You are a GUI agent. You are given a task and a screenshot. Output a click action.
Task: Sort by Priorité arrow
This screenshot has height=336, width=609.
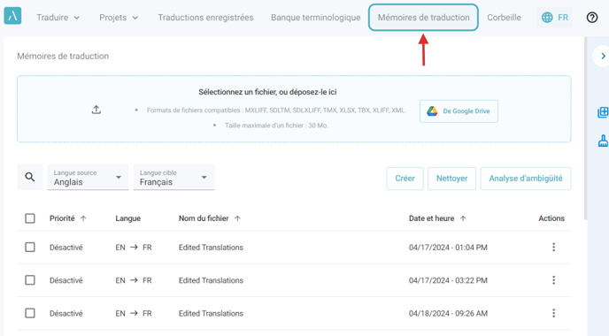[83, 218]
